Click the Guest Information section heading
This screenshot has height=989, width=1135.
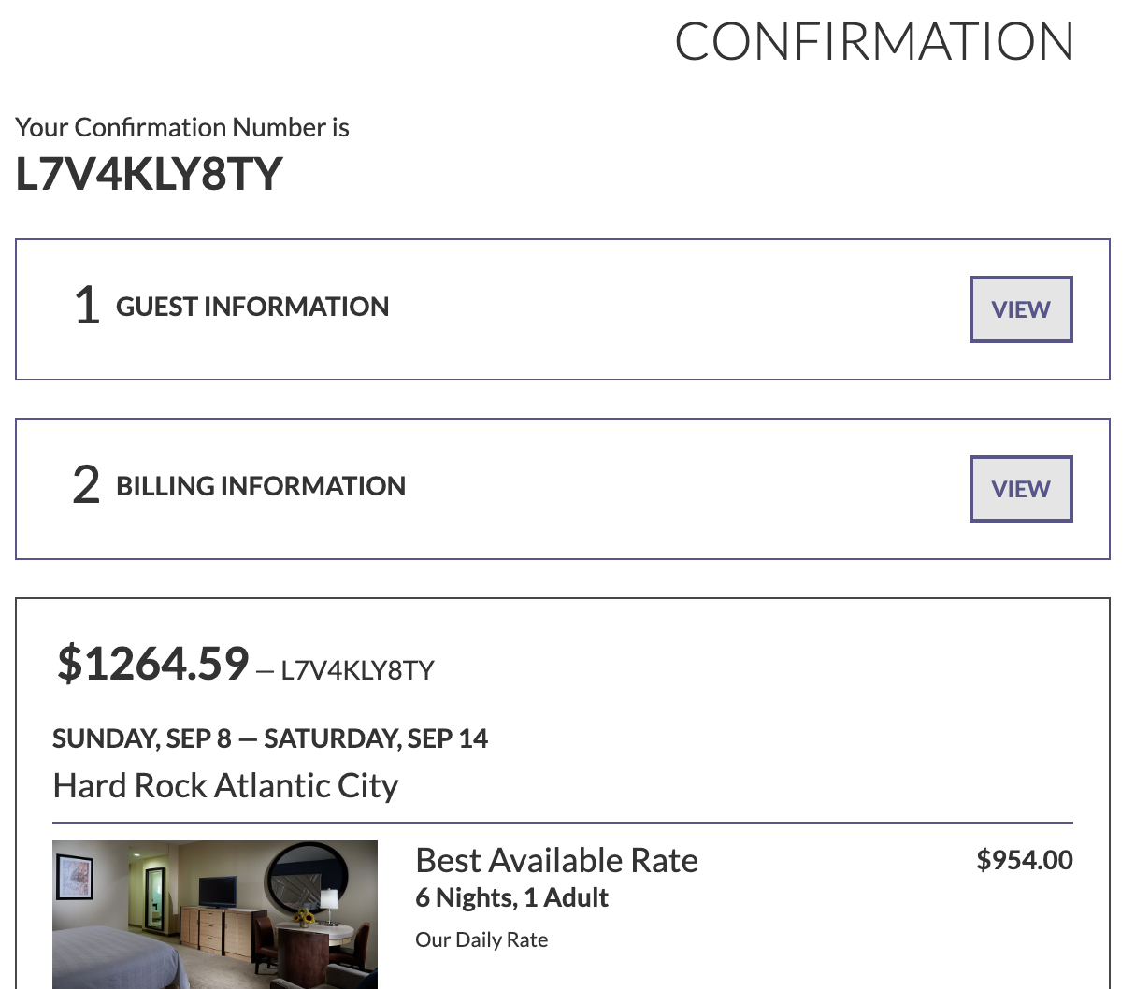tap(251, 307)
